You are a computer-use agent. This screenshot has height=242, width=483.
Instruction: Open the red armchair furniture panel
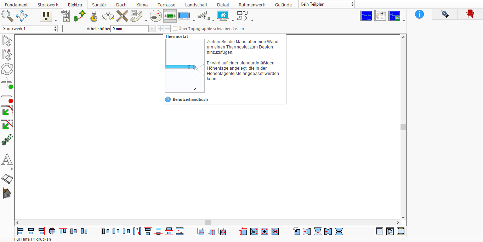click(470, 14)
